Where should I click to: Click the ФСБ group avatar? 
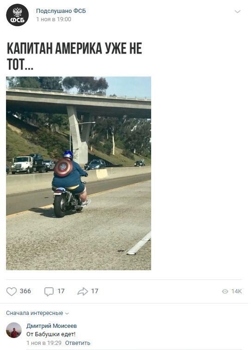pyautogui.click(x=17, y=15)
